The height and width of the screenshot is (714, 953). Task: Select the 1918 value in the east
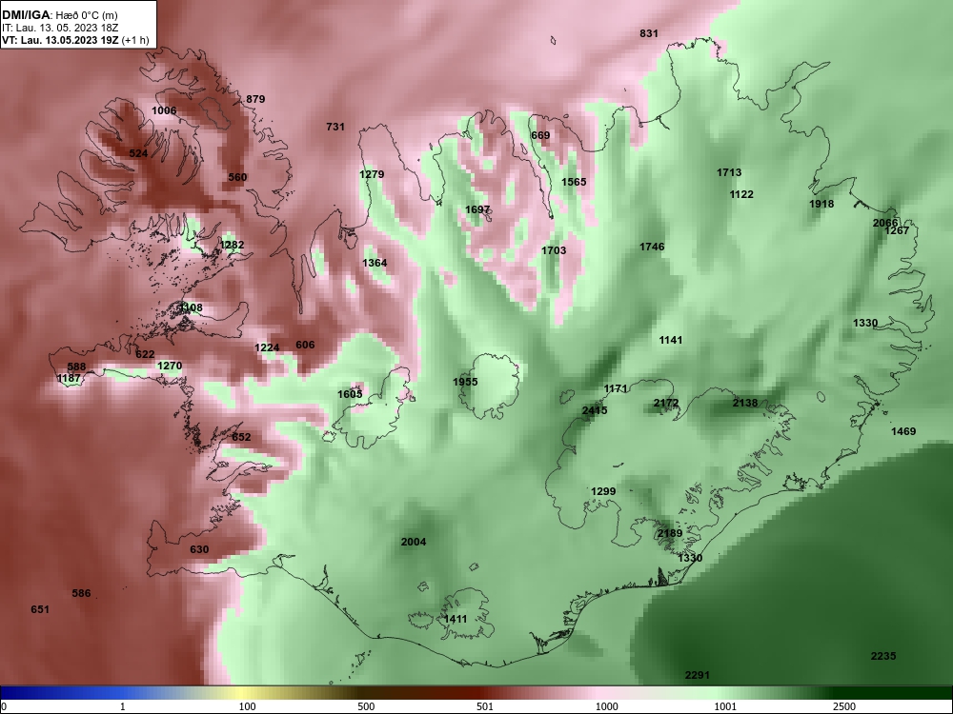(x=821, y=204)
